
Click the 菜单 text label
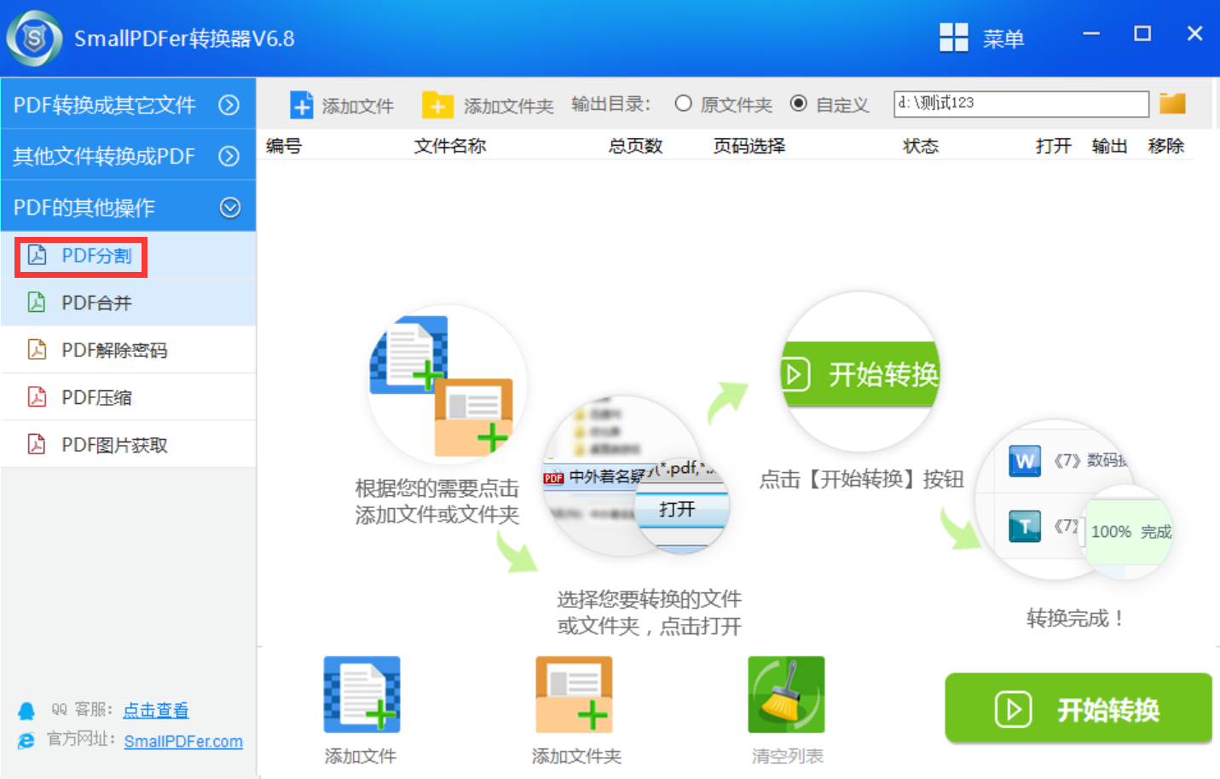click(x=1003, y=38)
